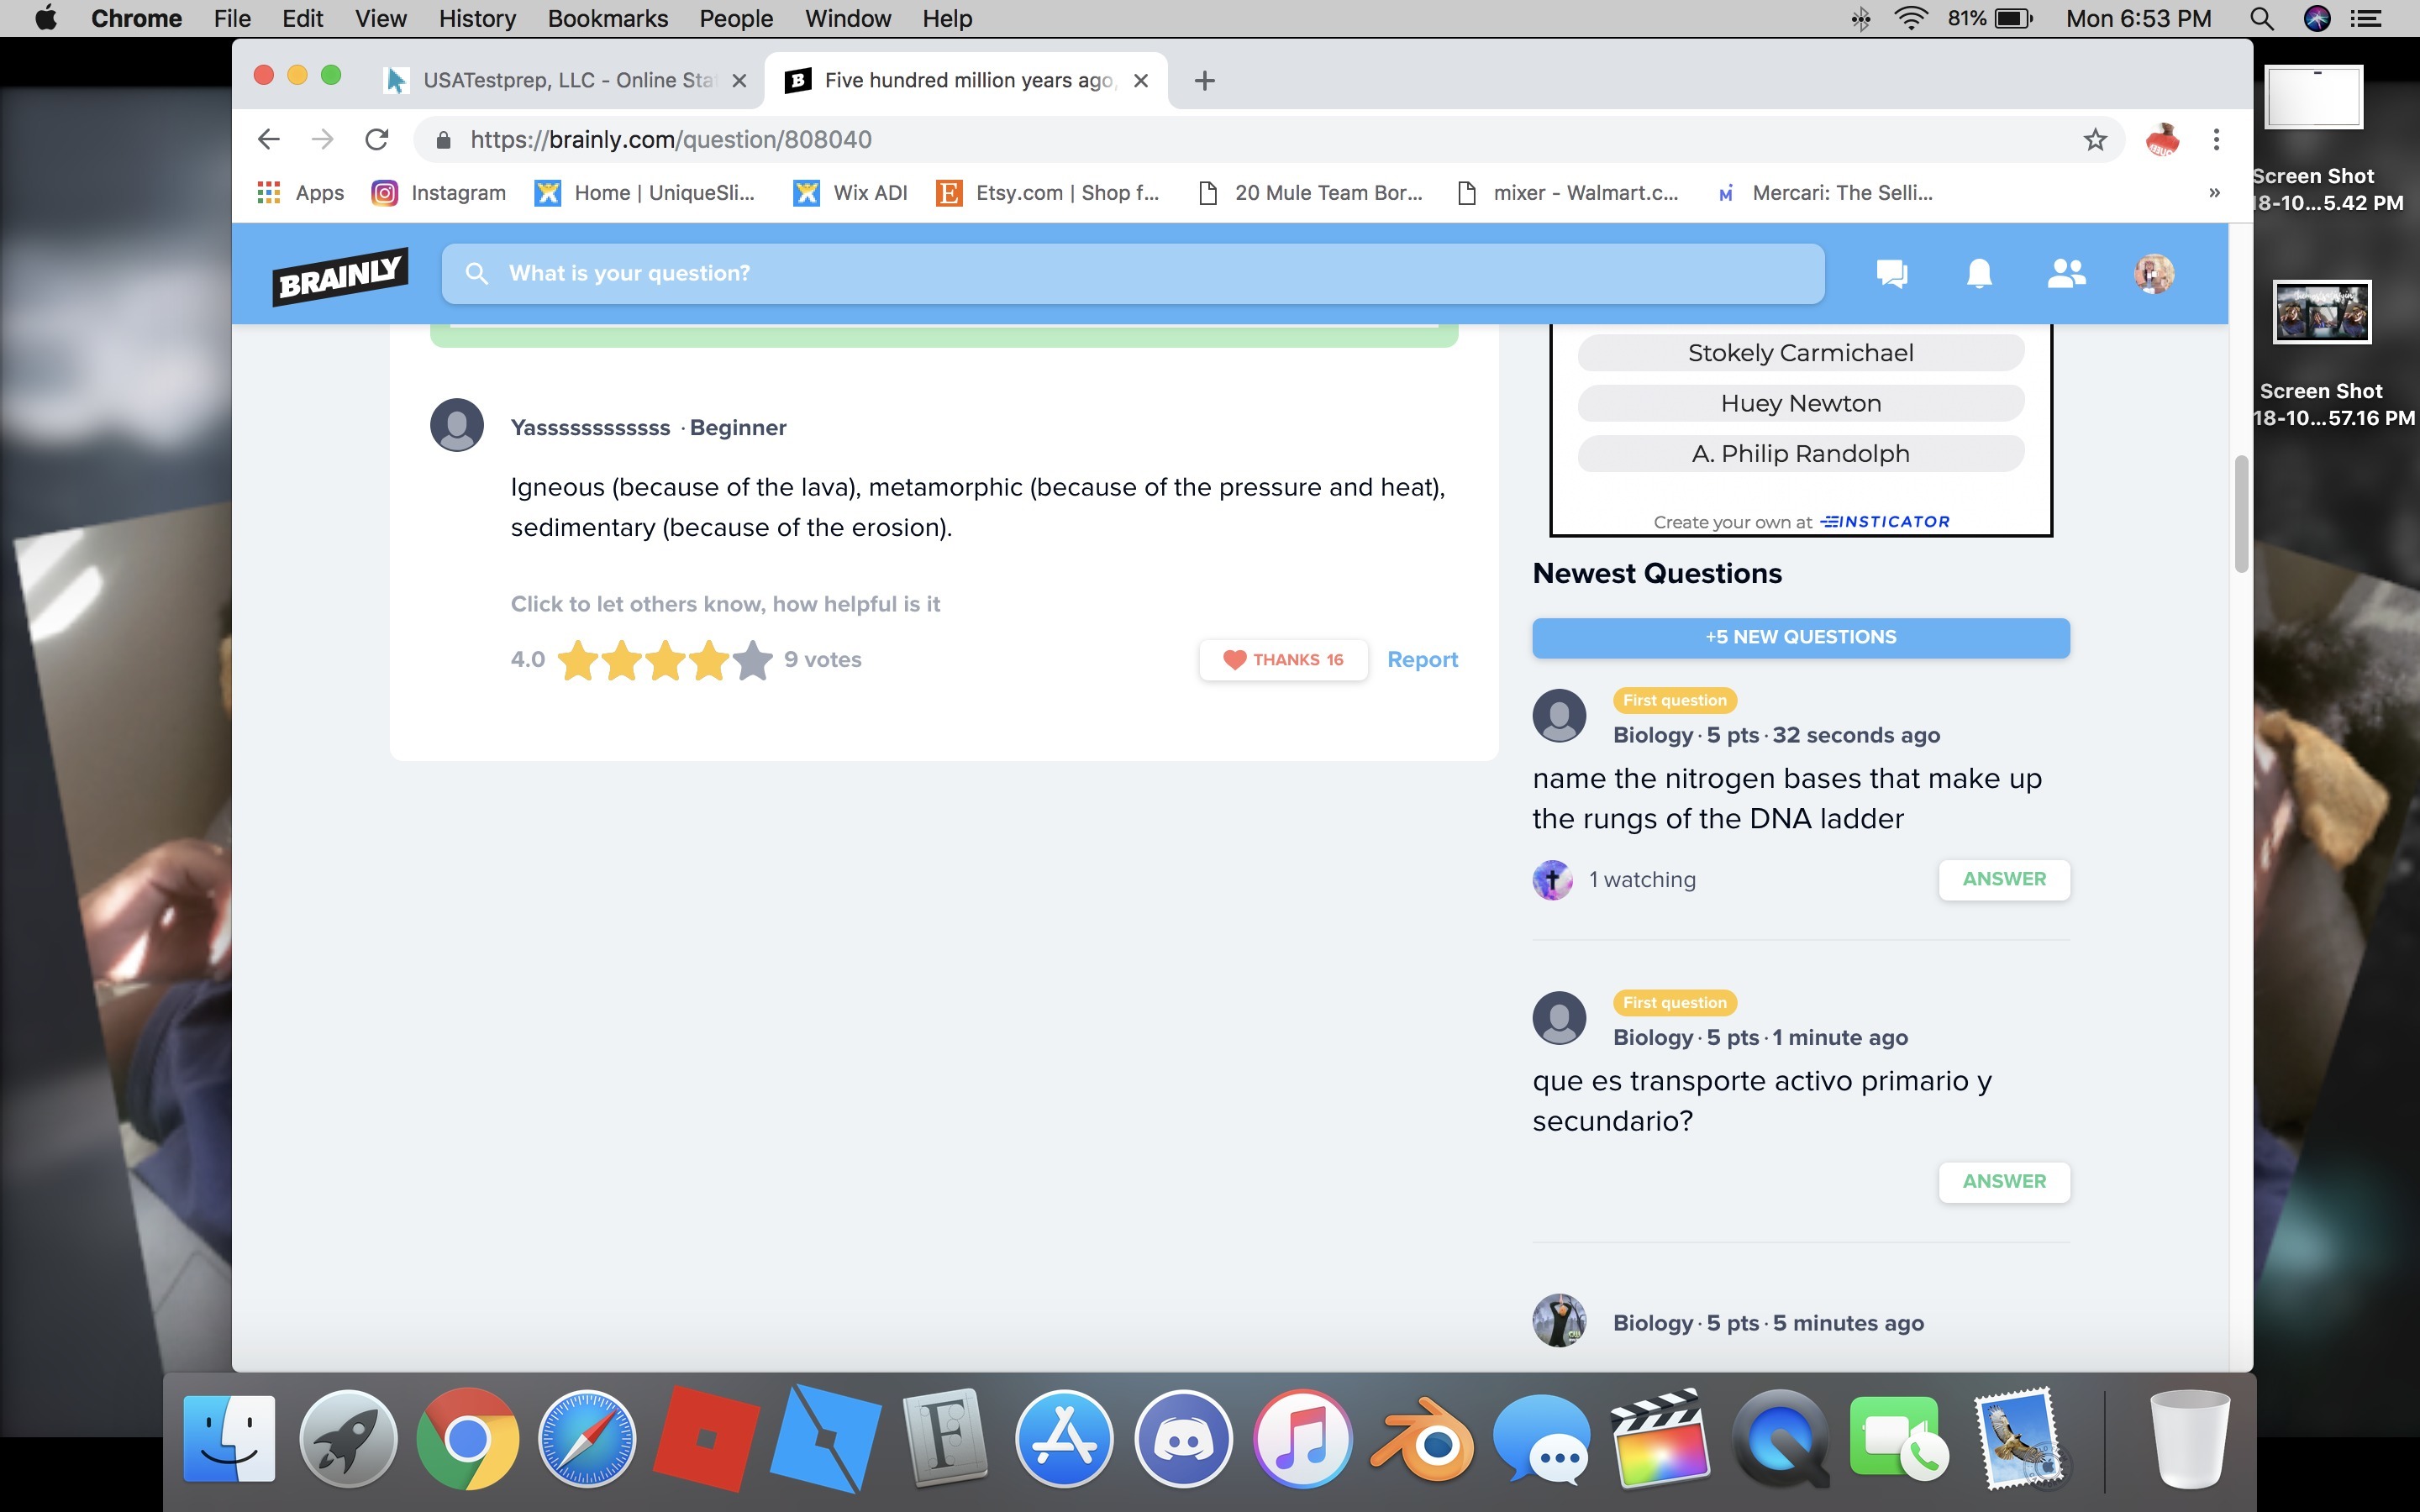
Task: Open Chrome three-dot menu
Action: point(2216,140)
